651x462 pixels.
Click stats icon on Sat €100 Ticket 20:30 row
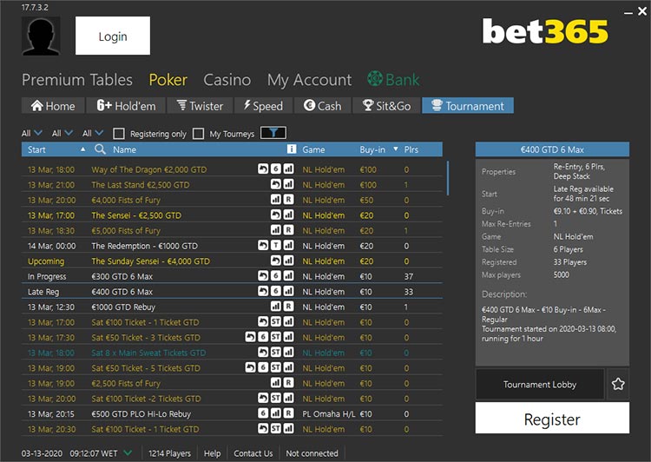pos(288,429)
